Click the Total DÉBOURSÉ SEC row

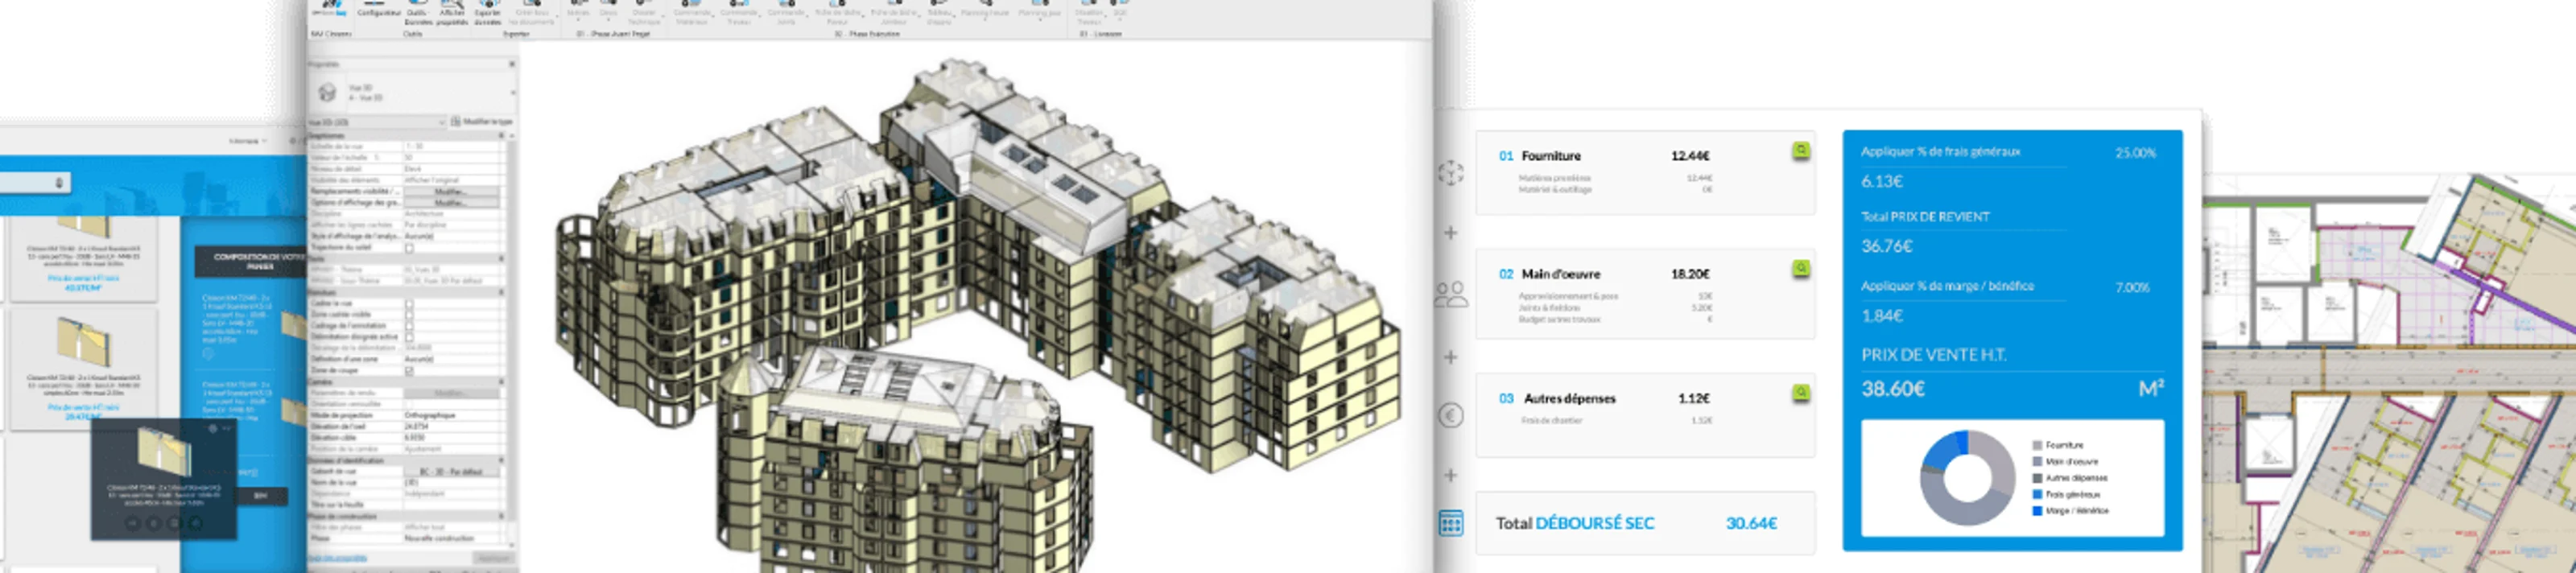click(x=1646, y=523)
